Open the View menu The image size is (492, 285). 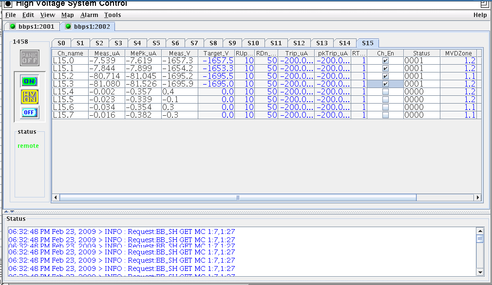[48, 15]
